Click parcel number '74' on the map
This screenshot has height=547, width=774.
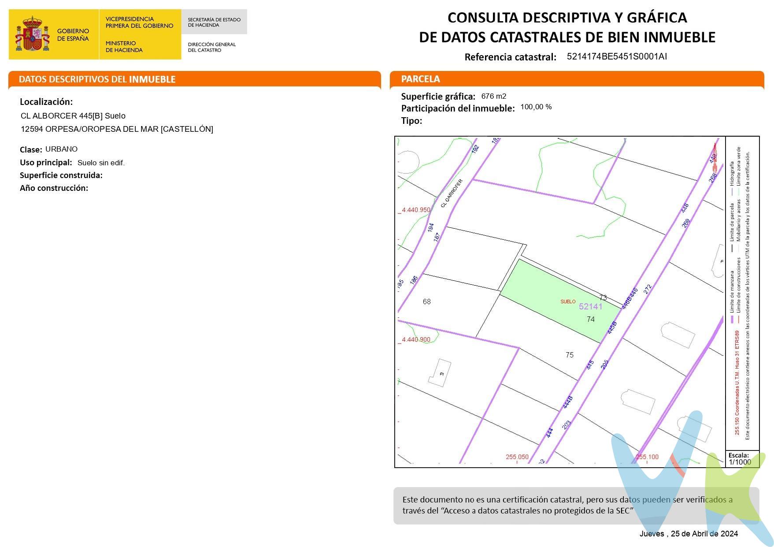coord(590,319)
